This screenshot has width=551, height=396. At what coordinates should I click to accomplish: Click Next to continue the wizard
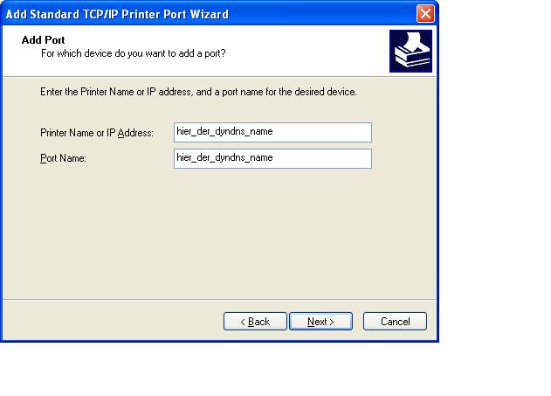point(320,322)
